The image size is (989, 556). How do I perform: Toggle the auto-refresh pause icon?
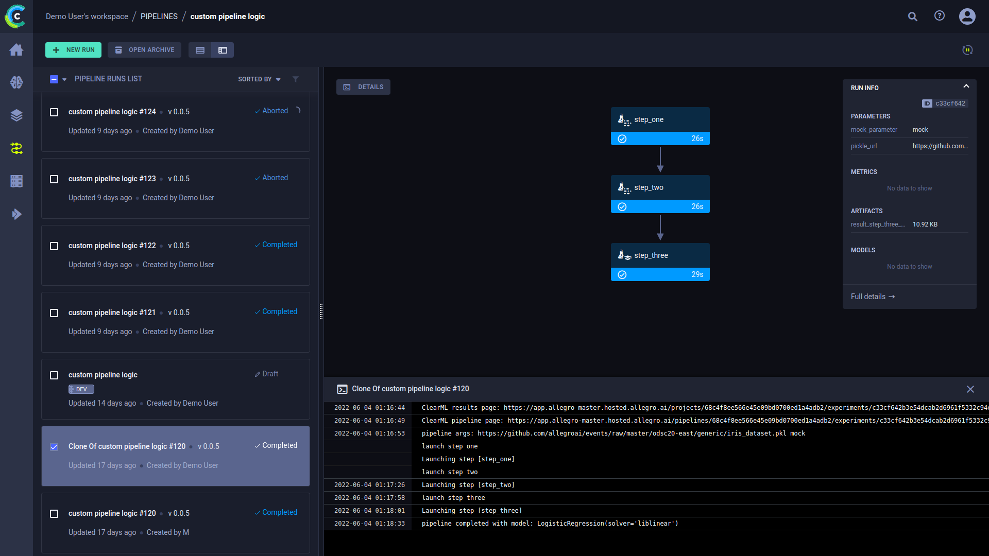point(967,50)
